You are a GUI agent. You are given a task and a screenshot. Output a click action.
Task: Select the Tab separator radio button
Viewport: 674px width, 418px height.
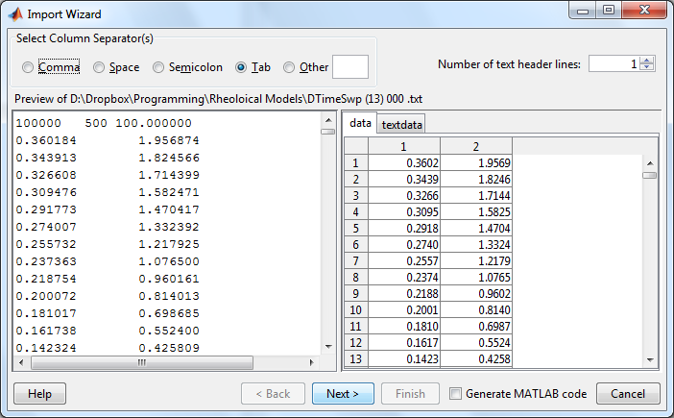[242, 67]
